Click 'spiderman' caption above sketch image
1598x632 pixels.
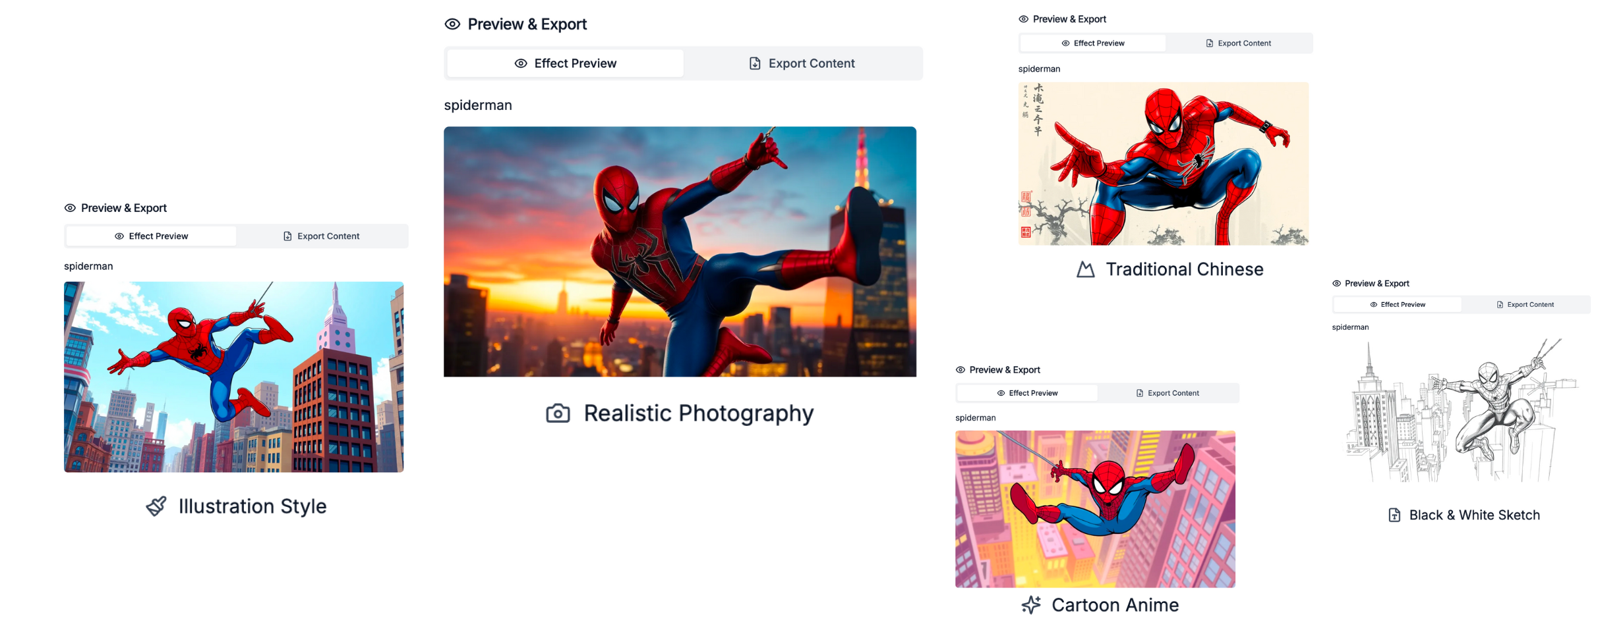(x=1350, y=327)
